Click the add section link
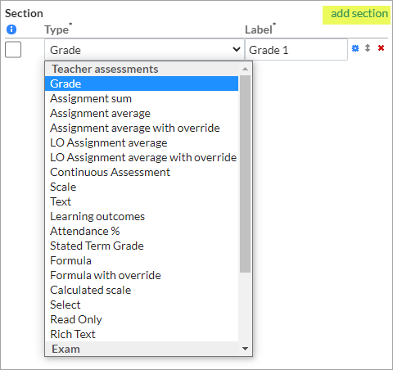Image resolution: width=393 pixels, height=370 pixels. [x=359, y=13]
